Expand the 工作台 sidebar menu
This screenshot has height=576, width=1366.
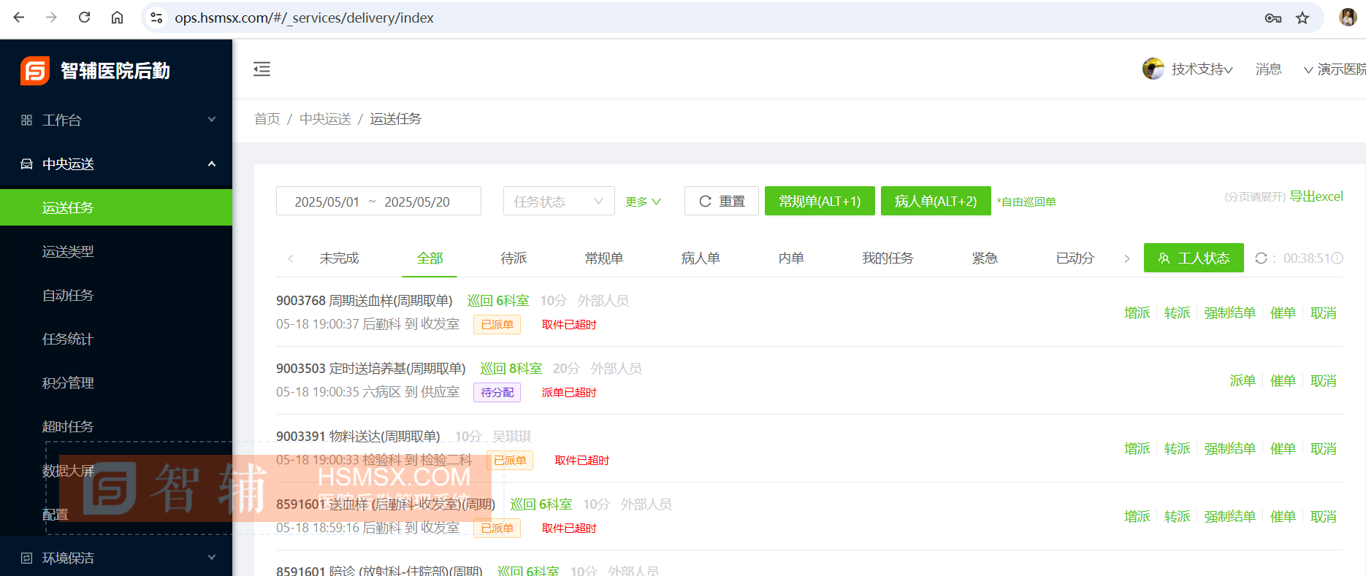[117, 120]
